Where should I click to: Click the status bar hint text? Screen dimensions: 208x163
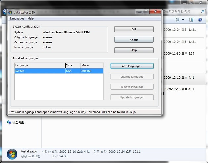point(72,112)
